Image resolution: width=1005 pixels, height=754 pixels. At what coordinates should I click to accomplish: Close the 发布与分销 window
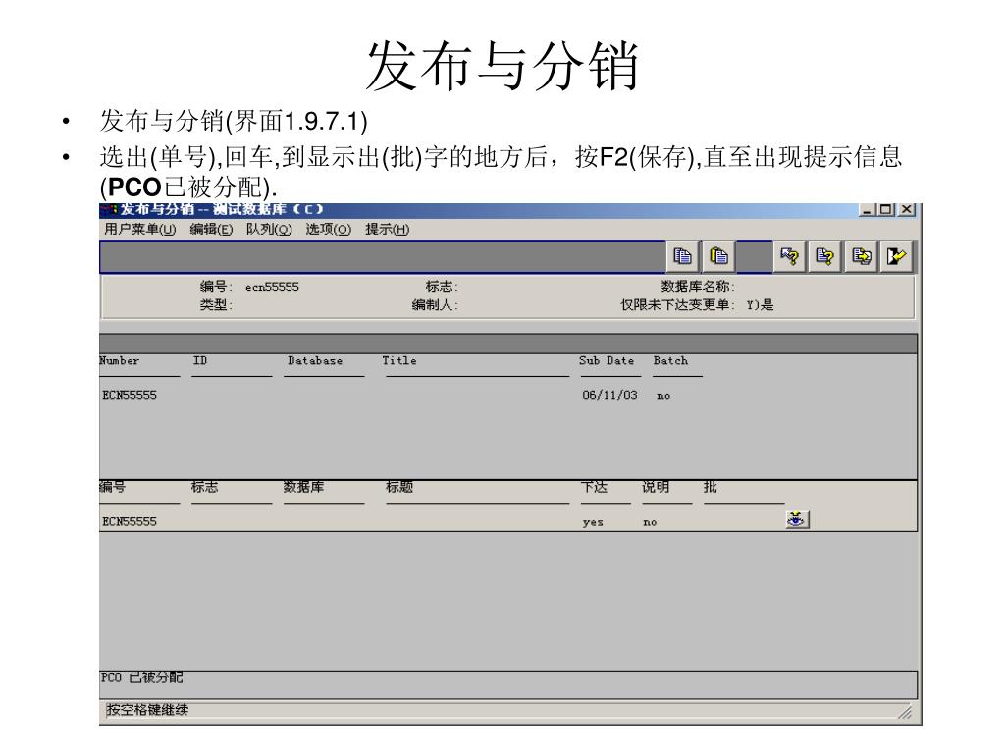(906, 210)
